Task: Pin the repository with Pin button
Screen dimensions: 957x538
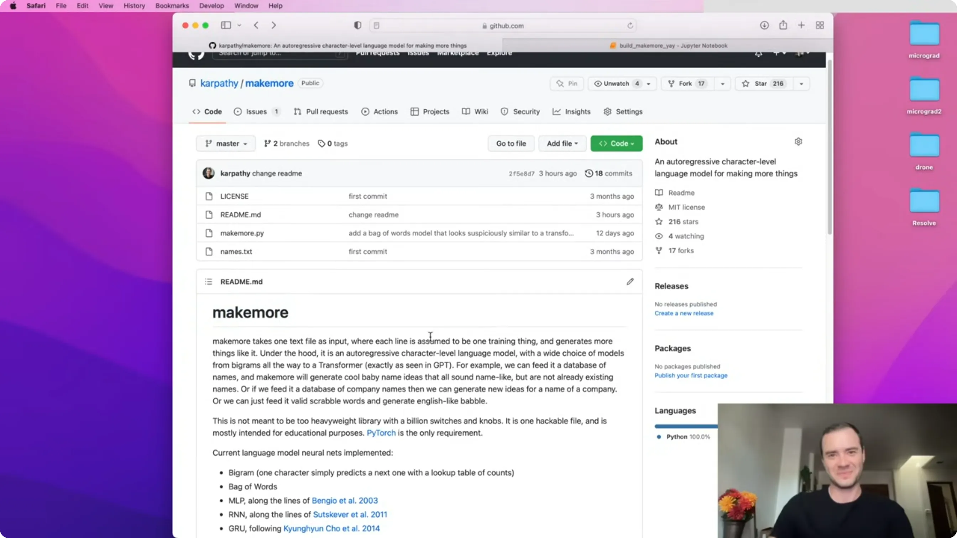Action: click(x=566, y=84)
